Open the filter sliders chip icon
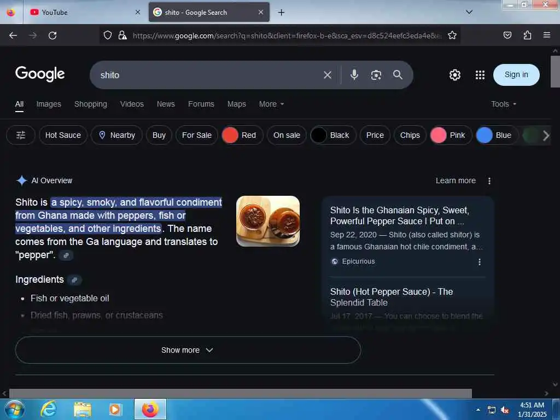560x420 pixels. [21, 135]
